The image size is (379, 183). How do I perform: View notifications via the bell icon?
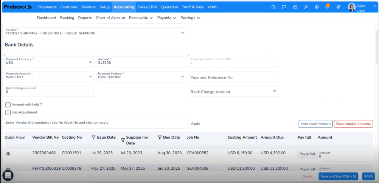328,7
